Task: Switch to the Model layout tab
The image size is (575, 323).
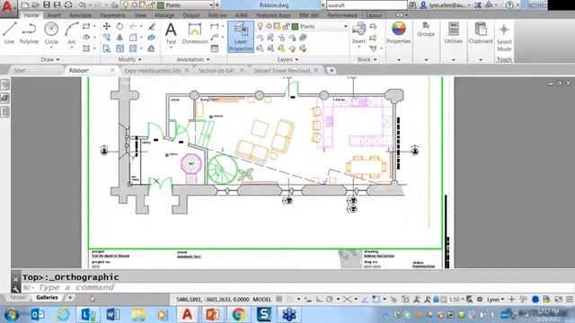Action: 18,298
